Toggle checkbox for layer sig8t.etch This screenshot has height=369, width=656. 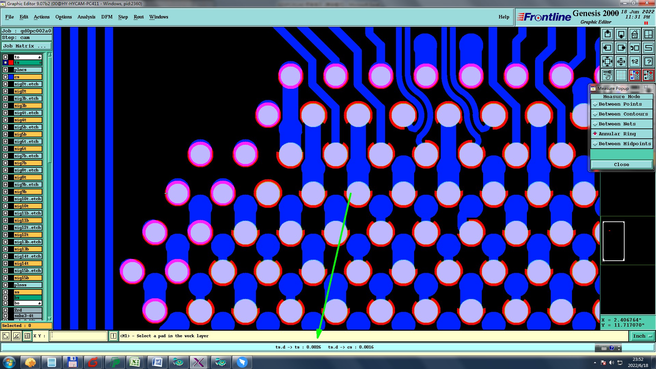(x=5, y=170)
